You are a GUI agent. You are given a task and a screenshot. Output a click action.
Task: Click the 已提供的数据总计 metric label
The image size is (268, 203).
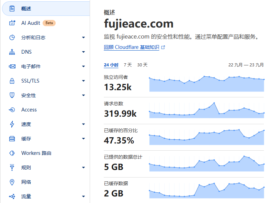click(x=123, y=157)
